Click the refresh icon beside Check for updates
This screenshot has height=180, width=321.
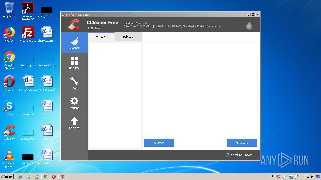(x=228, y=155)
